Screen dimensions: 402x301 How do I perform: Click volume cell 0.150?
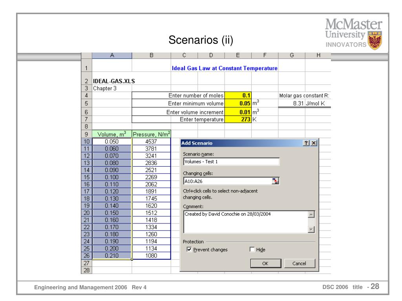(112, 213)
